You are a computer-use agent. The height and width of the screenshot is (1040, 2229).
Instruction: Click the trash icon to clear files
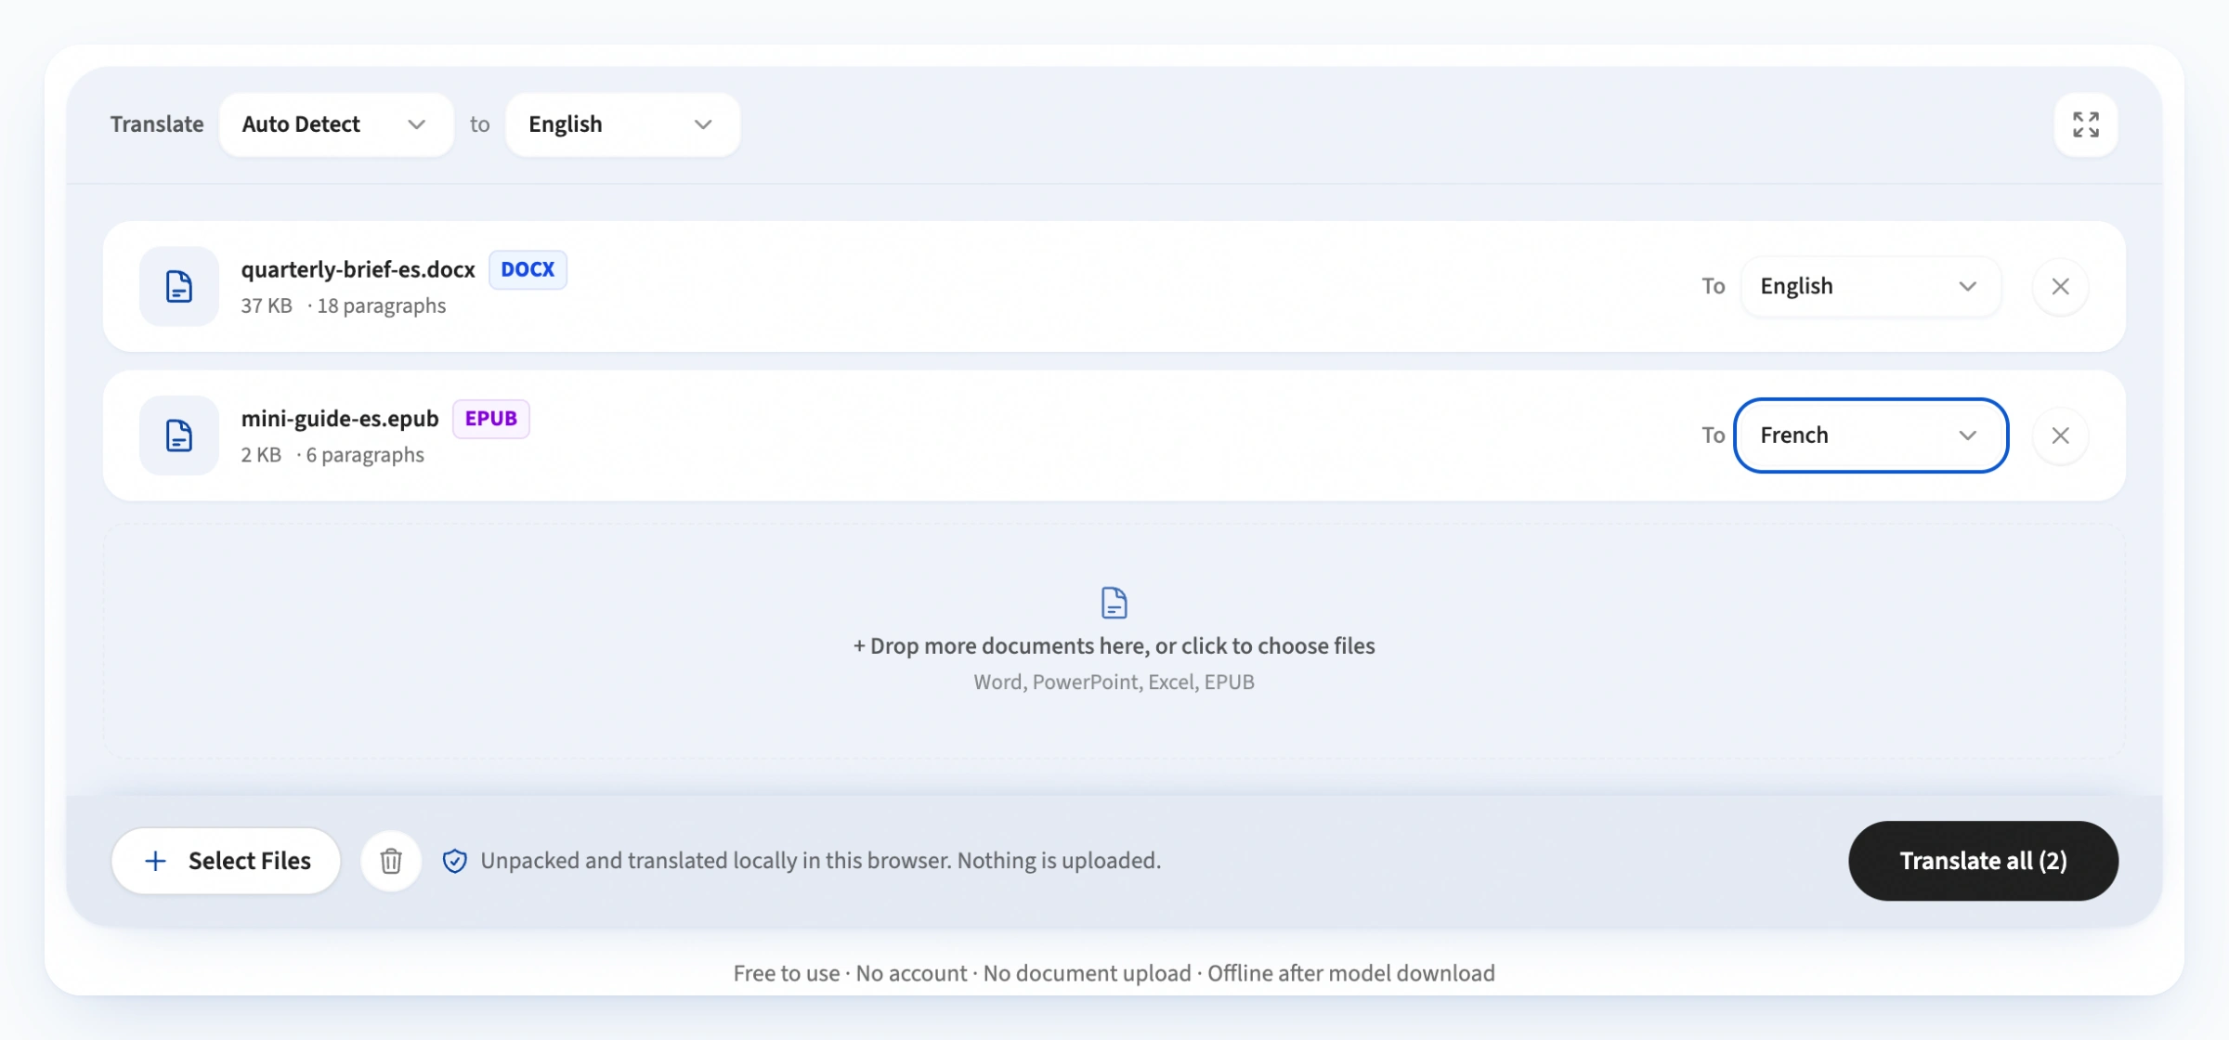391,861
